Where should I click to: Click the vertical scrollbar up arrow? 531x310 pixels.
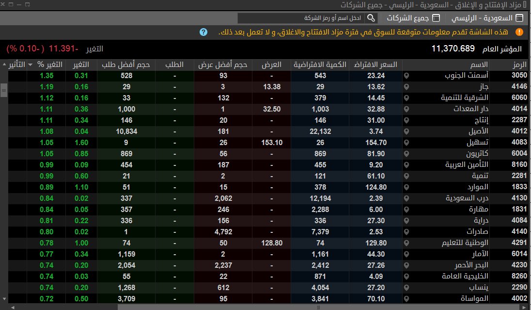(x=4, y=65)
